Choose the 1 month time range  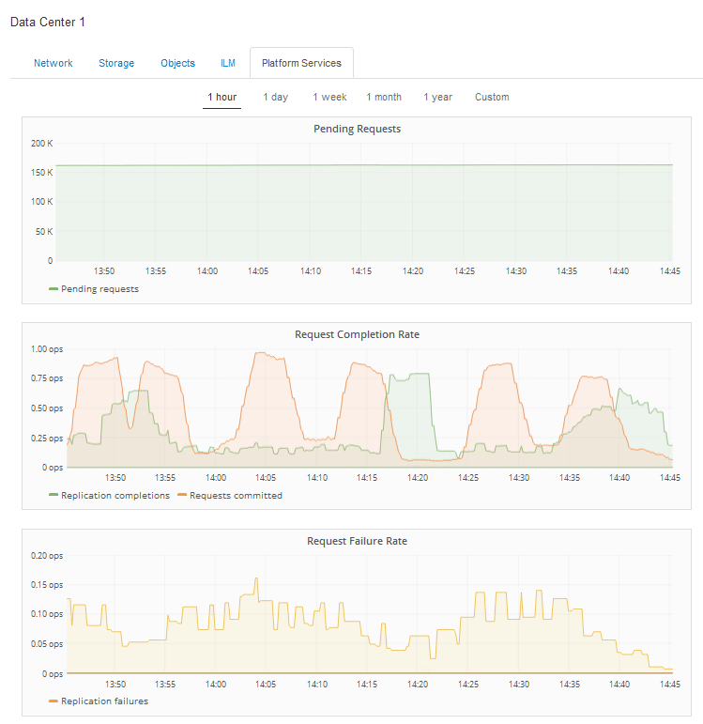pyautogui.click(x=384, y=97)
